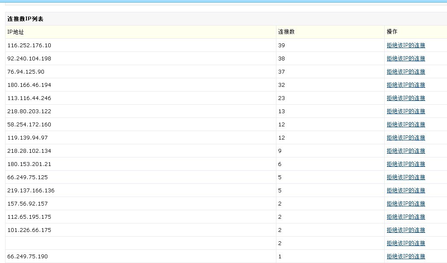The height and width of the screenshot is (263, 447).
Task: Click reject link for 218.80.203.122
Action: coord(406,111)
